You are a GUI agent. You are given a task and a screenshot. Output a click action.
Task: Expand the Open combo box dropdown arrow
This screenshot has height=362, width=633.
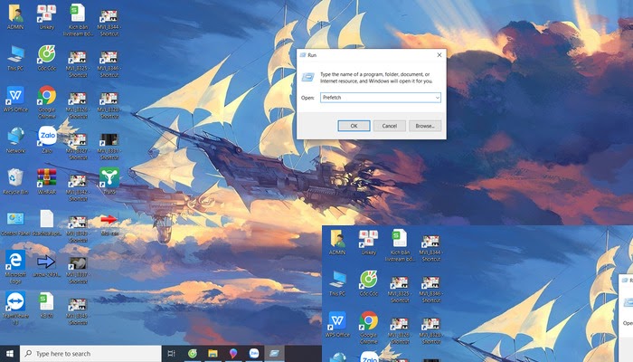tap(437, 98)
